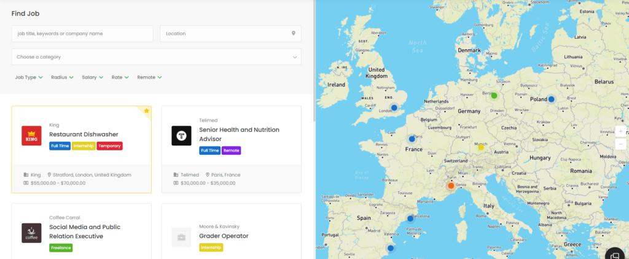Focus the Location input field
The height and width of the screenshot is (259, 629).
click(x=231, y=34)
